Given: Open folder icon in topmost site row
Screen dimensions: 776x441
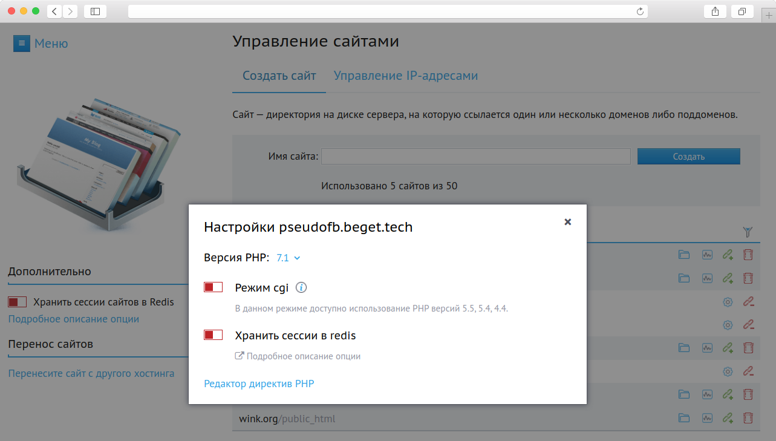Looking at the screenshot, I should tap(684, 255).
